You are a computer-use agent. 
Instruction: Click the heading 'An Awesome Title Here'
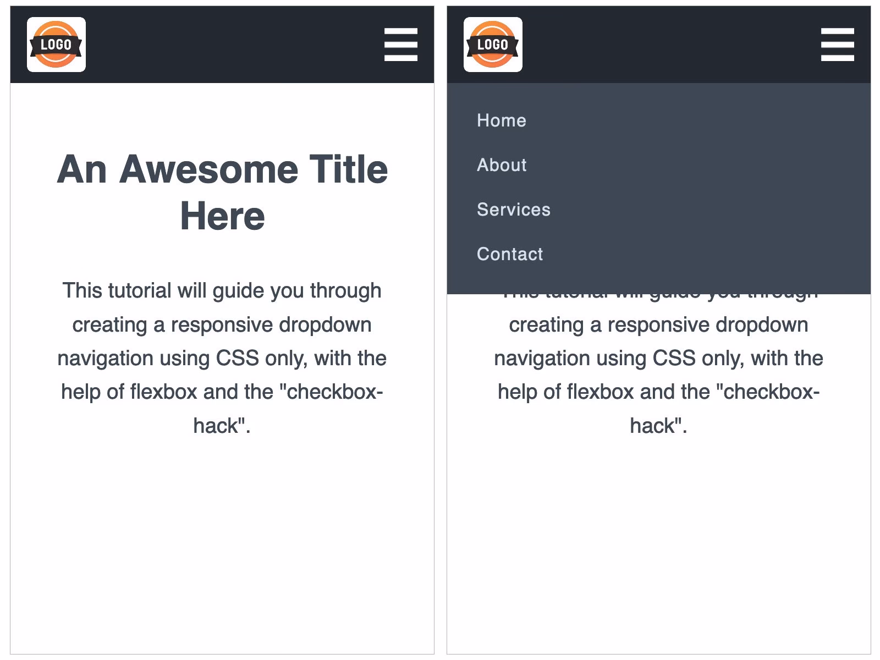(x=223, y=191)
